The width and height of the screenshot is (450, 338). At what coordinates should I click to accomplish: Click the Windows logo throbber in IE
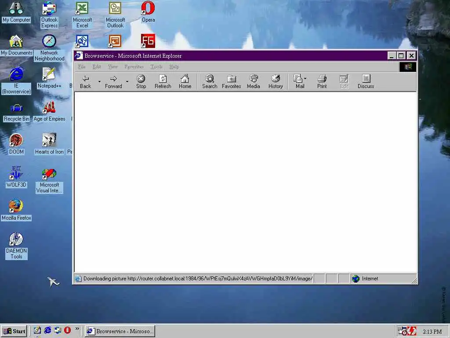tap(408, 67)
